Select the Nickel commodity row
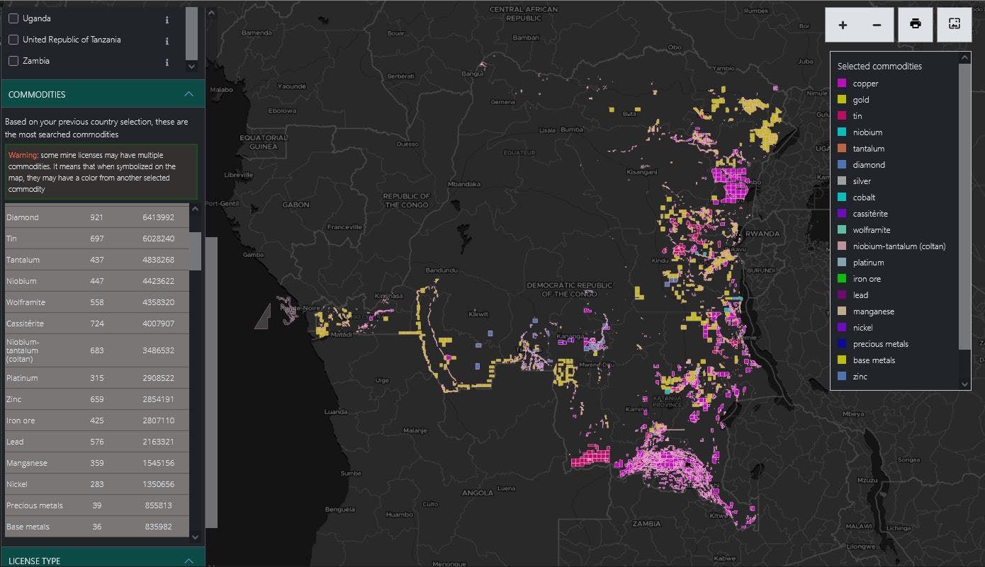985x567 pixels. click(96, 484)
